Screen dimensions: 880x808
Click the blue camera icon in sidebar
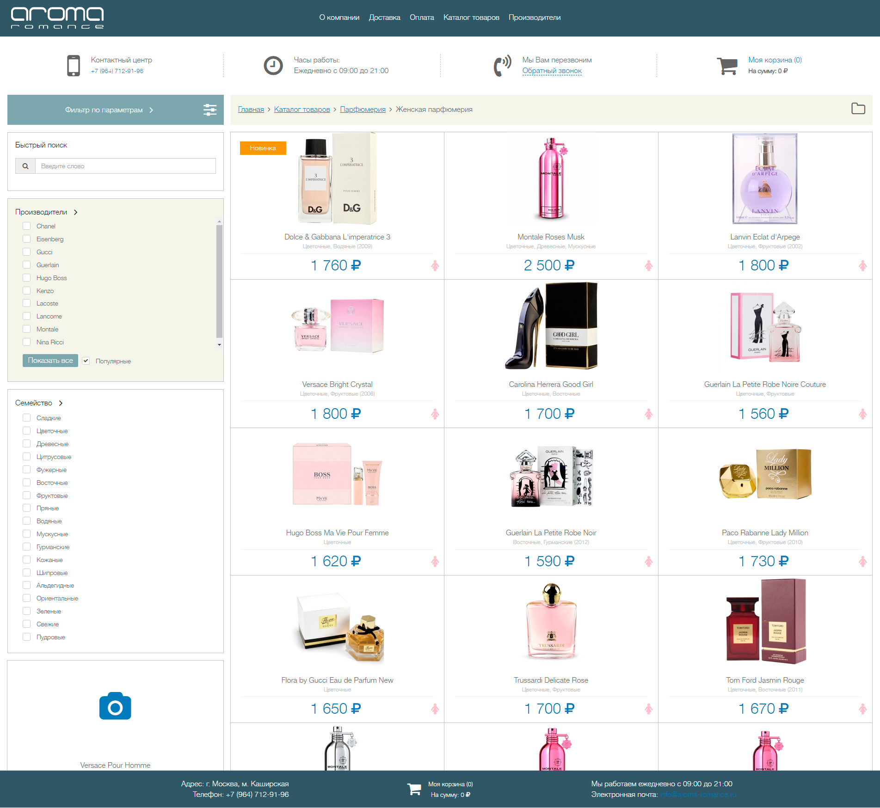click(x=115, y=706)
